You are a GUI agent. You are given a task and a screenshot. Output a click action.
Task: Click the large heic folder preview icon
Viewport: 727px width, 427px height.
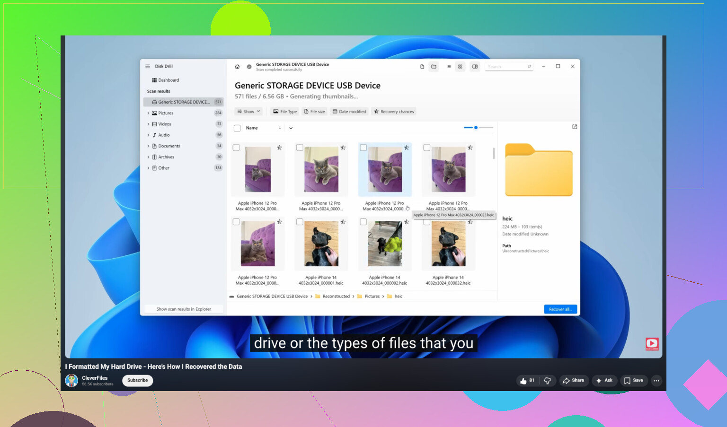pos(539,170)
